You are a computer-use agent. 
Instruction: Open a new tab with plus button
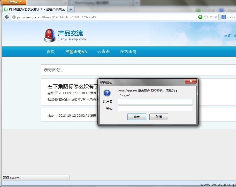tap(71, 9)
